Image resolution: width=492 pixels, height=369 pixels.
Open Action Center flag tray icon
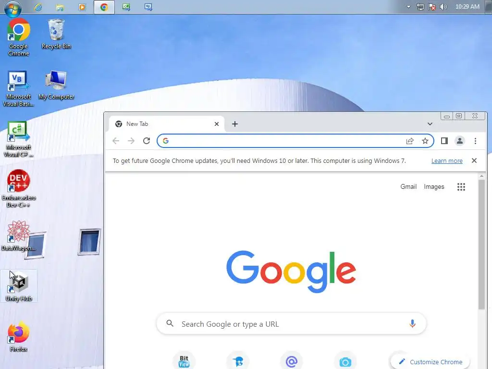[x=432, y=7]
